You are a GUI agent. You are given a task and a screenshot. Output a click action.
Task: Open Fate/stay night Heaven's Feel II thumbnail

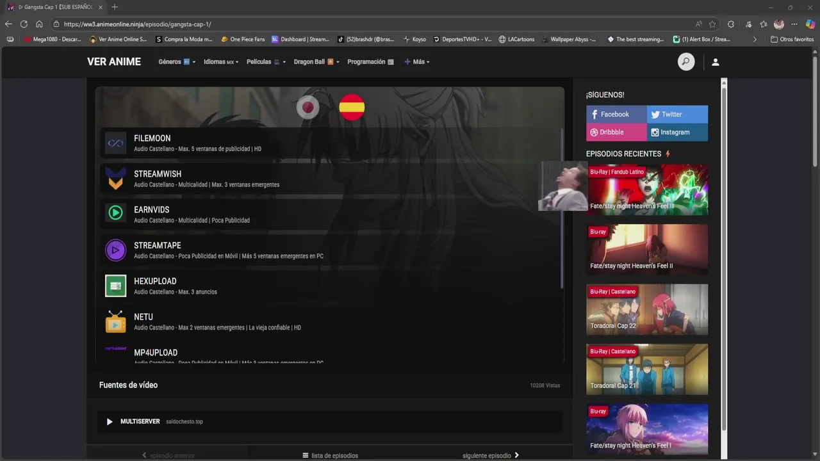[647, 249]
